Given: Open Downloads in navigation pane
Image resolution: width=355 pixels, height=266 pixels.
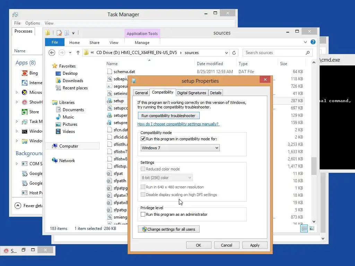Looking at the screenshot, I should click(73, 80).
